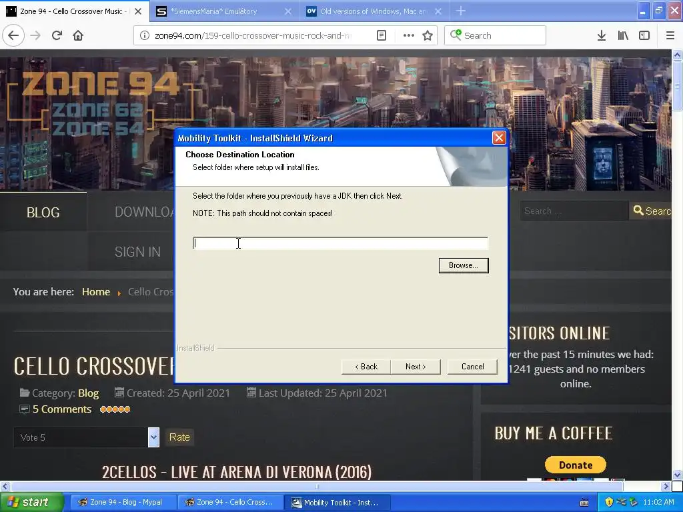Image resolution: width=683 pixels, height=512 pixels.
Task: Switch to Zone 94 - Blog - Mypal taskbar item
Action: (123, 502)
